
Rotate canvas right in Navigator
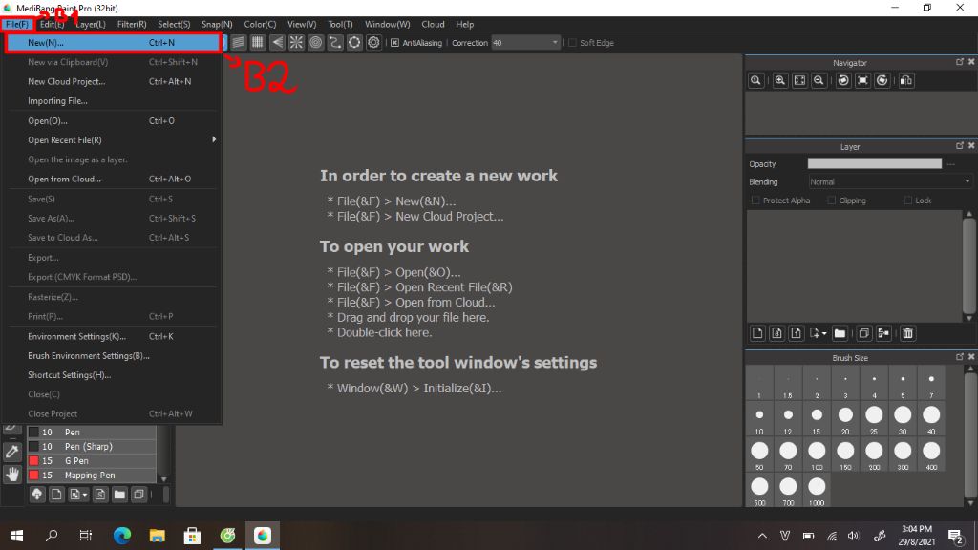(x=882, y=80)
